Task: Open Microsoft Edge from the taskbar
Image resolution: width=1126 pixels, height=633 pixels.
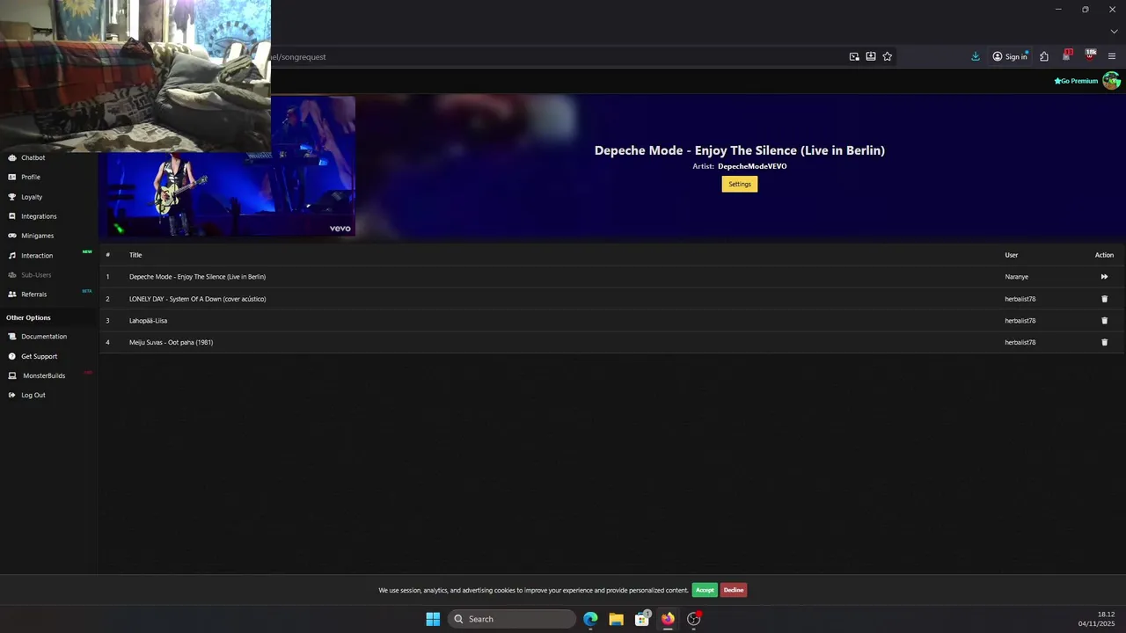Action: pos(590,619)
